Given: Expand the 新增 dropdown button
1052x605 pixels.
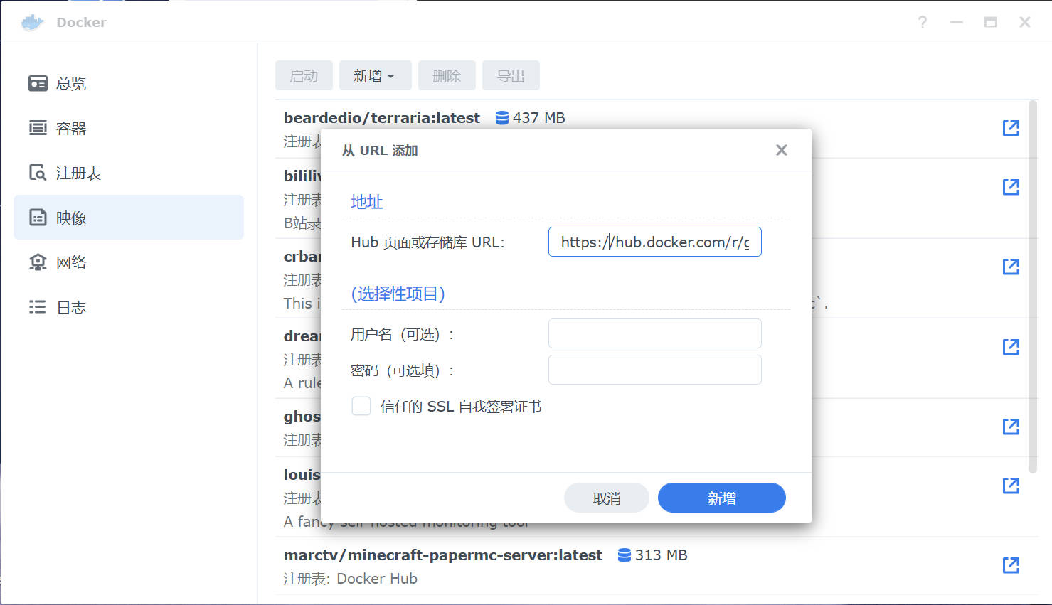Looking at the screenshot, I should pos(376,76).
